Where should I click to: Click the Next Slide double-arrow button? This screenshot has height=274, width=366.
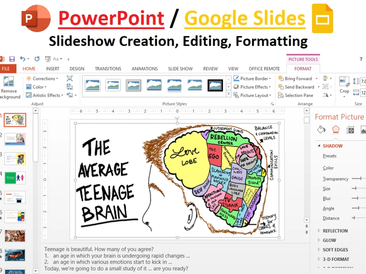click(x=306, y=232)
